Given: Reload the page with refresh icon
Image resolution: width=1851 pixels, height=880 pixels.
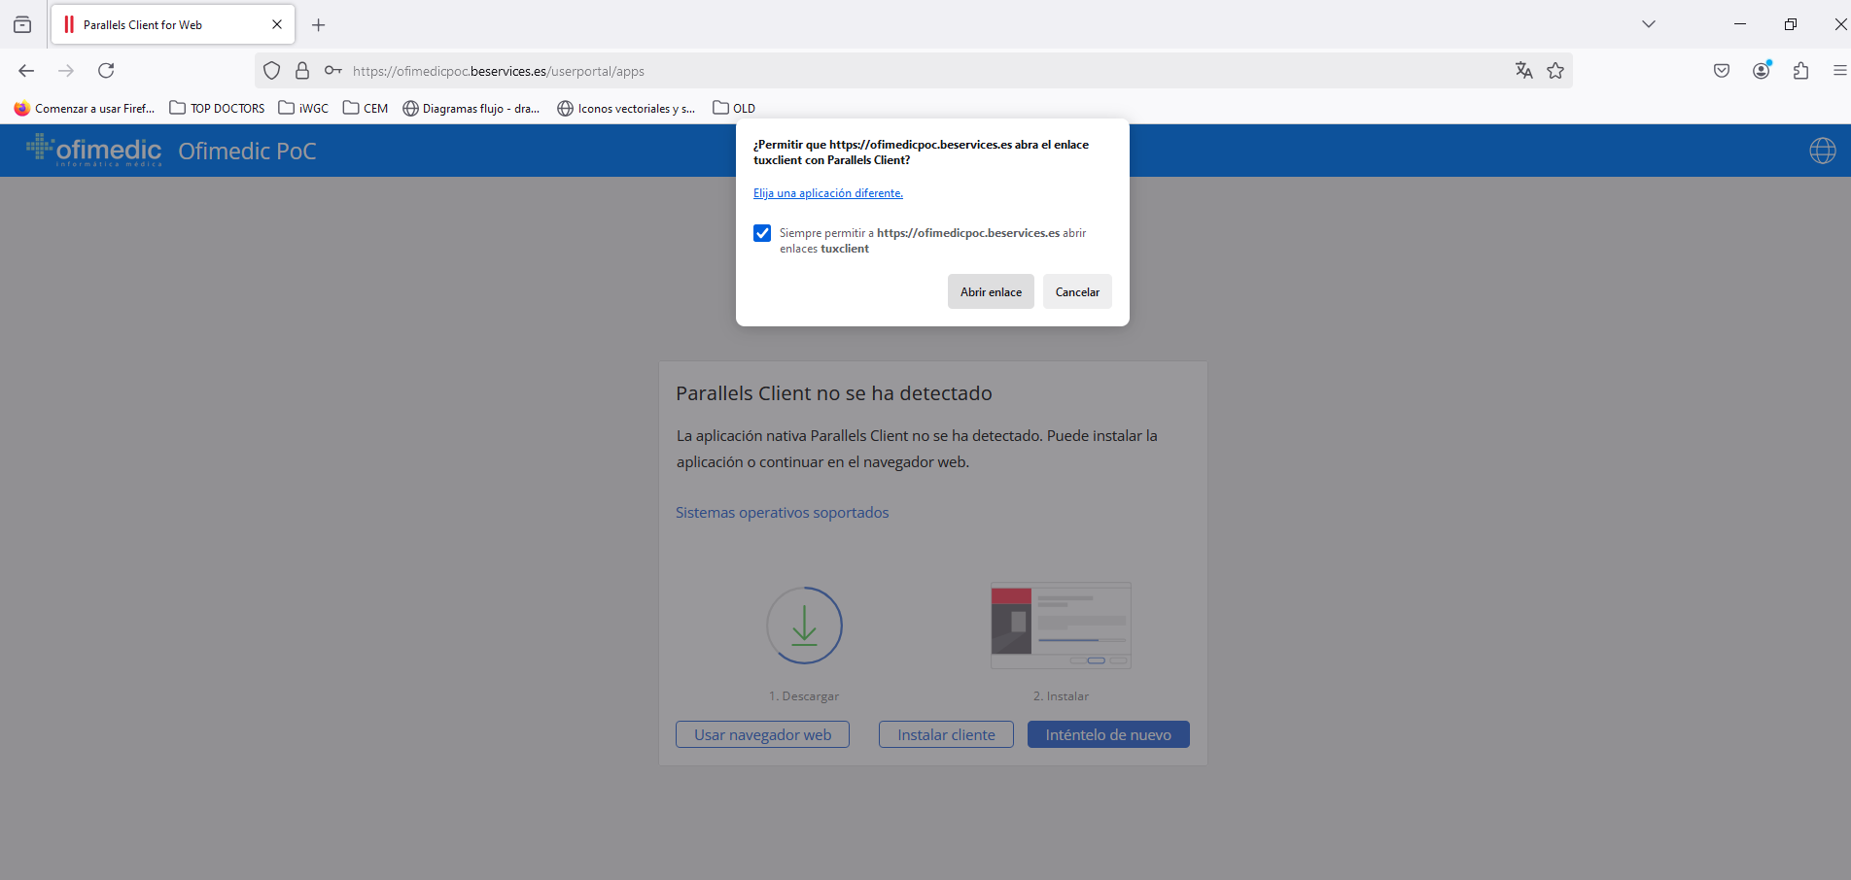Looking at the screenshot, I should (106, 70).
